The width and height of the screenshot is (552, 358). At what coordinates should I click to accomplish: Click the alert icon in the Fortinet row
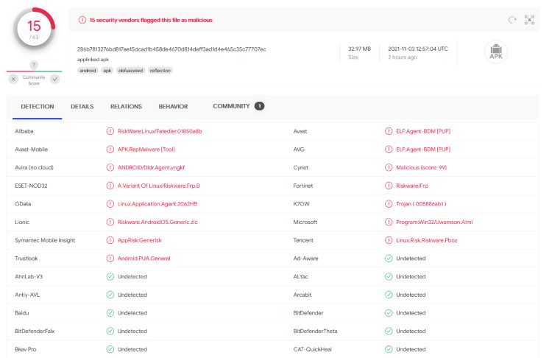click(x=389, y=186)
